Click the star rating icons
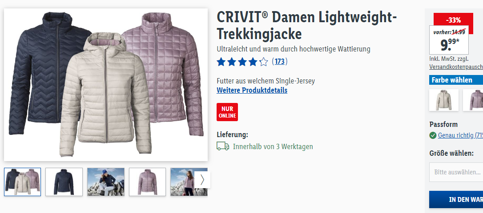The width and height of the screenshot is (483, 213). pyautogui.click(x=242, y=62)
